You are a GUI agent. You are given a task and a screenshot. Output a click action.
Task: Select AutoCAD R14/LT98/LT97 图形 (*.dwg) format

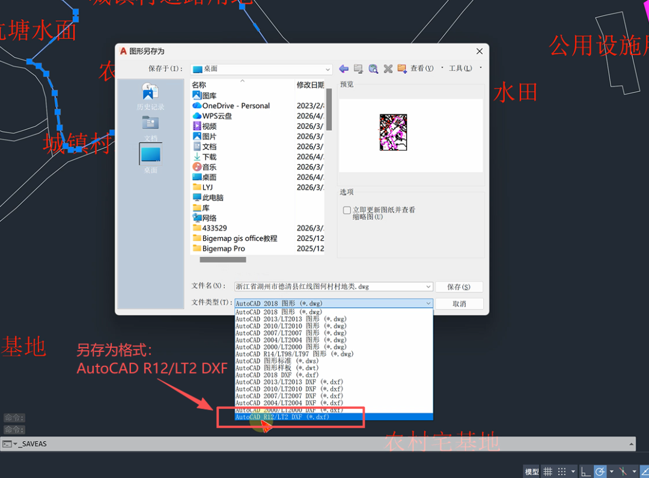tap(334, 354)
